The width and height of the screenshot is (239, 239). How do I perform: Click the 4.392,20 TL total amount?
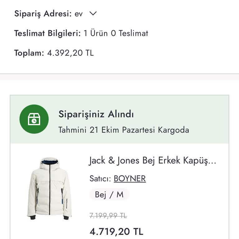pyautogui.click(x=70, y=53)
